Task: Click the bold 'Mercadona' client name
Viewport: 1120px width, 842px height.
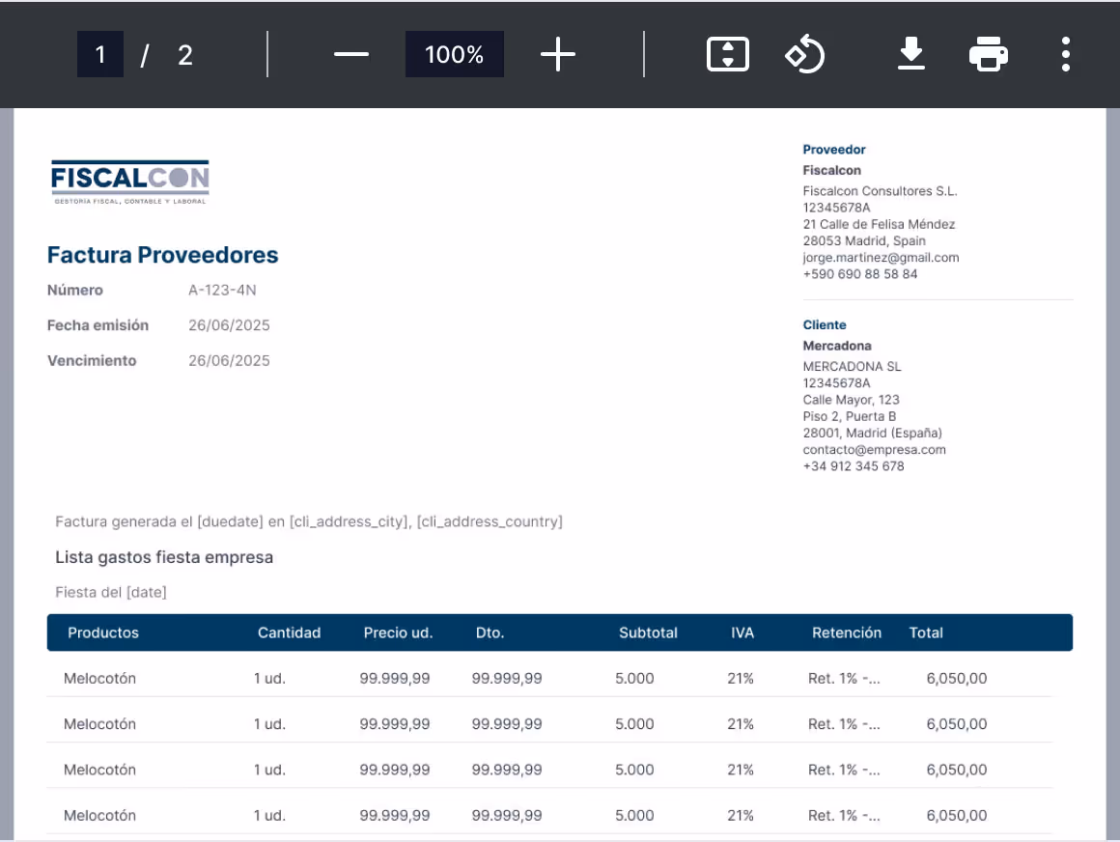Action: (x=836, y=346)
